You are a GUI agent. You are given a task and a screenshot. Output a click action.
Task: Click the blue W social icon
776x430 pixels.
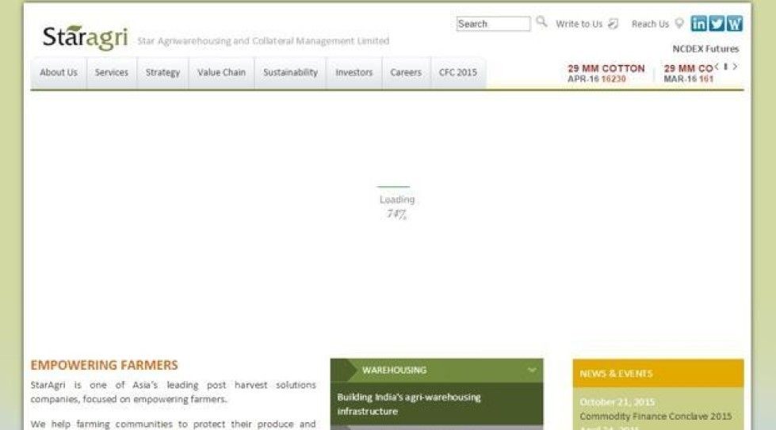[x=735, y=24]
